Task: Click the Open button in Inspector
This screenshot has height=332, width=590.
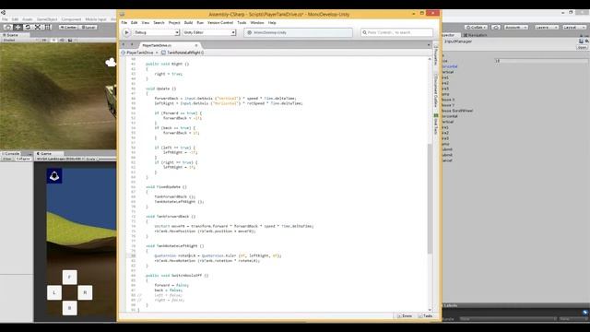Action: [x=582, y=47]
